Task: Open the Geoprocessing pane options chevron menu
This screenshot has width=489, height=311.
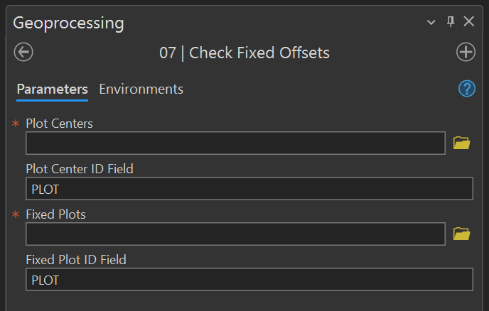Action: point(431,23)
